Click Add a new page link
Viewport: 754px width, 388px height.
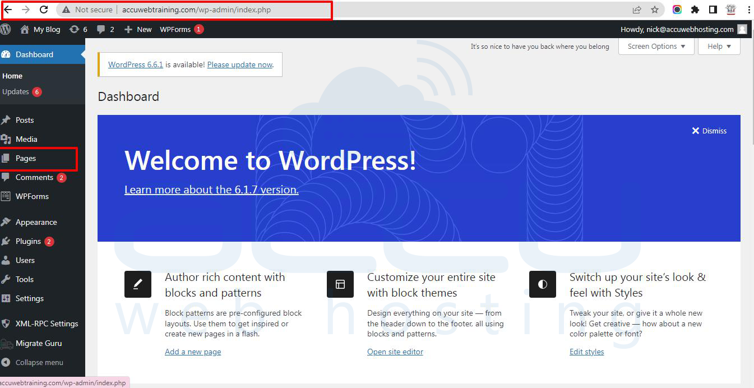pos(193,352)
